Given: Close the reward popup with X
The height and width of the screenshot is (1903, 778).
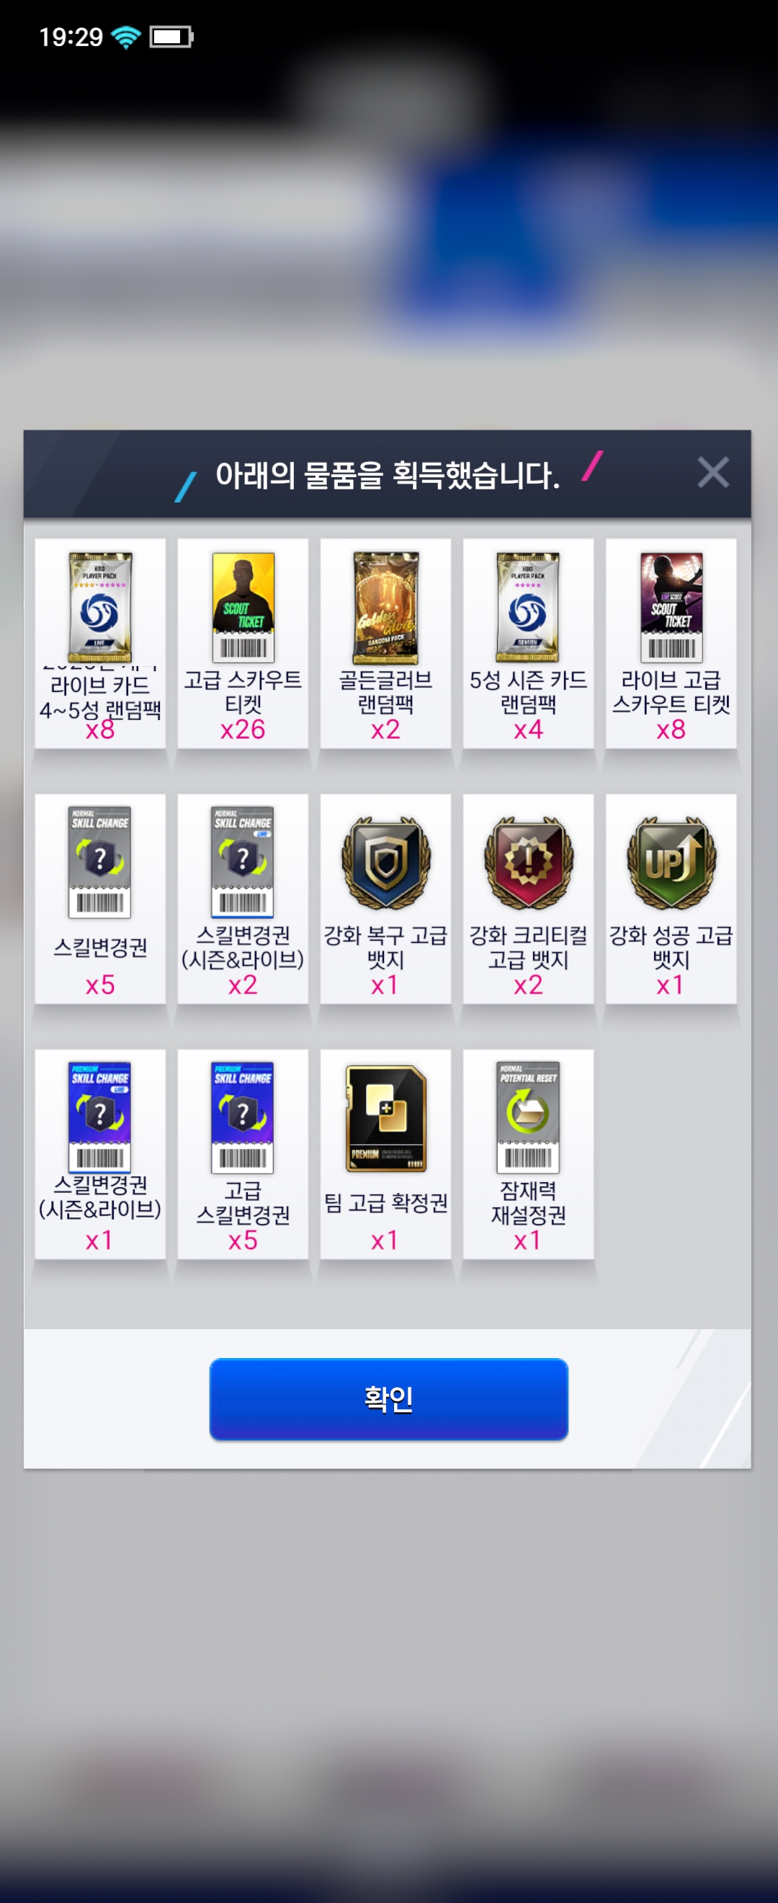Looking at the screenshot, I should coord(713,472).
